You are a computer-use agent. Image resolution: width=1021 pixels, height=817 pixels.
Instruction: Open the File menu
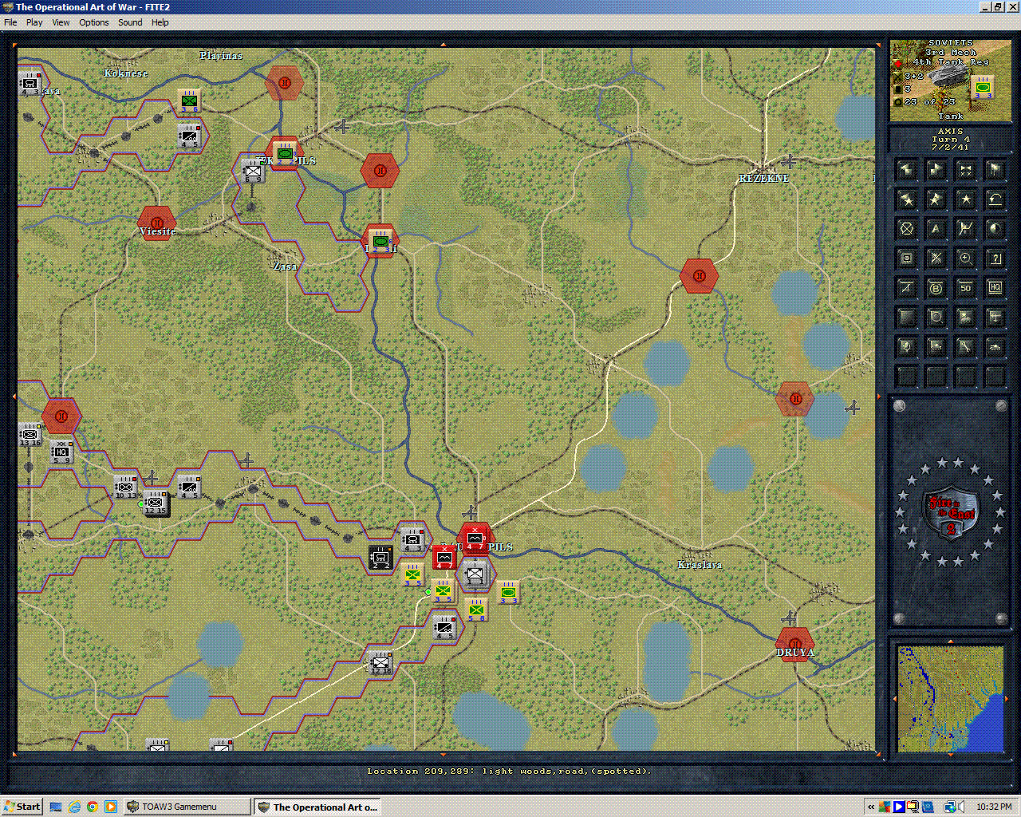coord(10,22)
